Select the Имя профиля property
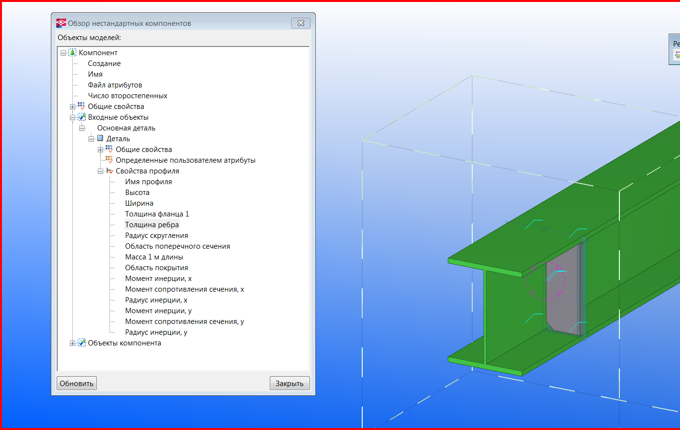This screenshot has width=680, height=430. pyautogui.click(x=148, y=182)
